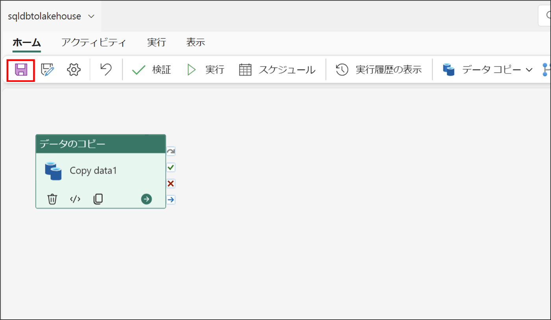Switch to the アクティビティ tab
The image size is (551, 320).
[x=94, y=43]
